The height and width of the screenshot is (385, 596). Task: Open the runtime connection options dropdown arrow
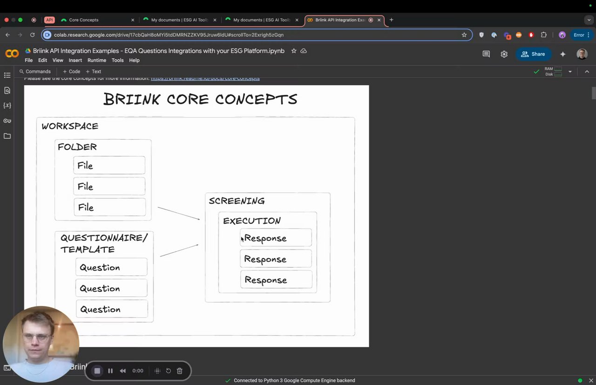point(570,72)
